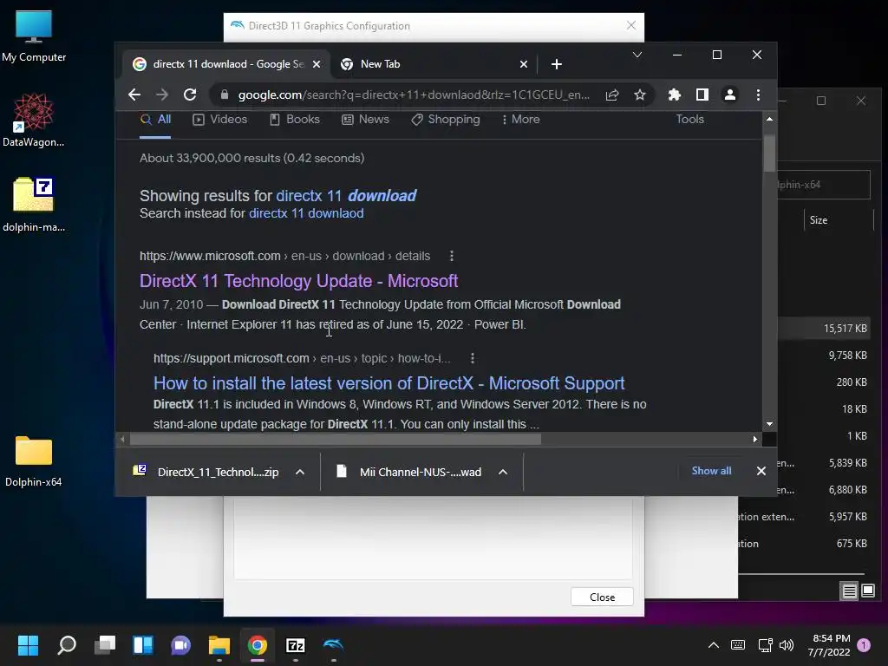Expand options for DirectX zip download
This screenshot has width=888, height=666.
coord(300,472)
